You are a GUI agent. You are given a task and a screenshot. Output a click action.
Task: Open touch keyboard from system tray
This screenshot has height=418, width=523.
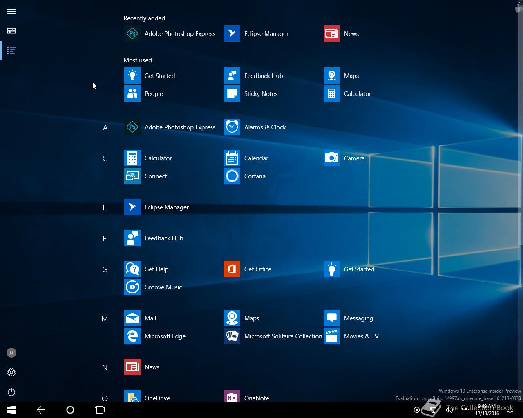point(465,410)
